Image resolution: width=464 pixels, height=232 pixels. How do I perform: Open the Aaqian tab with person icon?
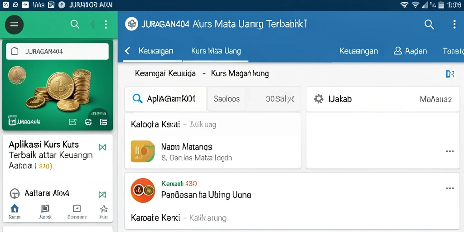(411, 51)
